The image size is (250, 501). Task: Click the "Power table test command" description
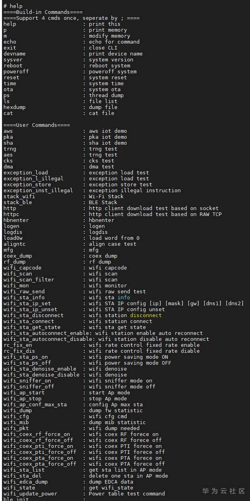click(127, 493)
